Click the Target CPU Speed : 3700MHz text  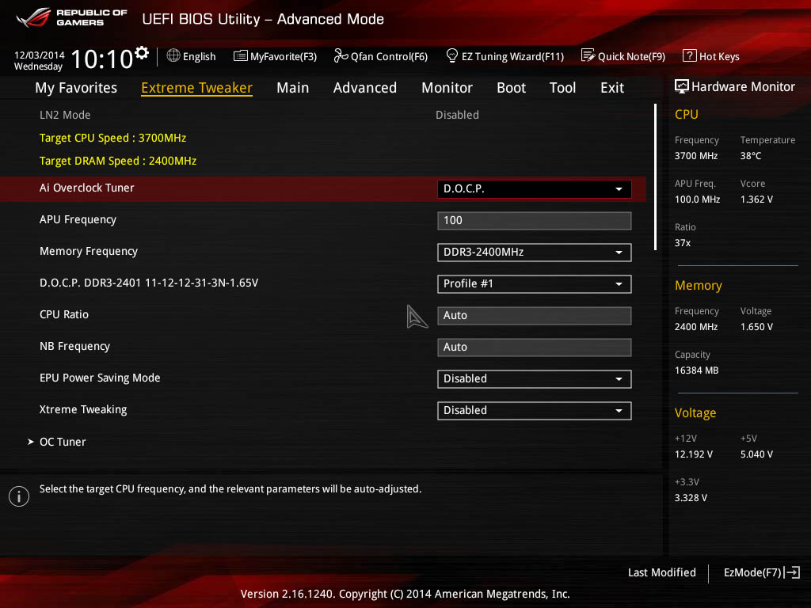[x=112, y=138]
